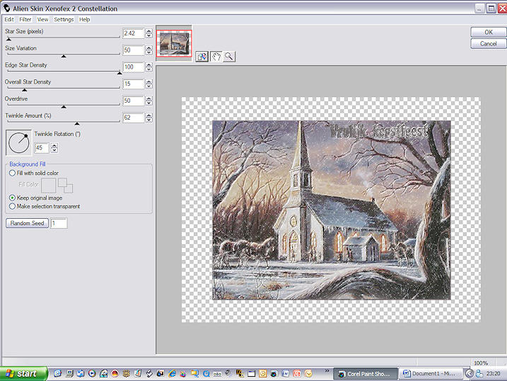Open the View menu
The height and width of the screenshot is (381, 507).
(x=42, y=19)
